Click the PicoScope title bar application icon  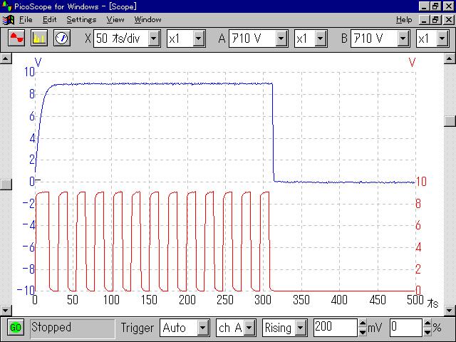tap(6, 6)
